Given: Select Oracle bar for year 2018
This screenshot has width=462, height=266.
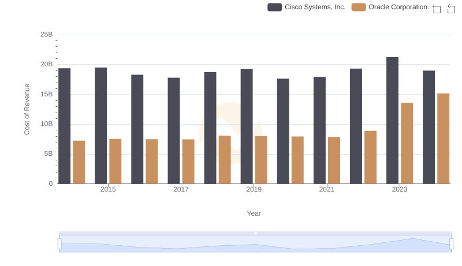Looking at the screenshot, I should click(225, 160).
